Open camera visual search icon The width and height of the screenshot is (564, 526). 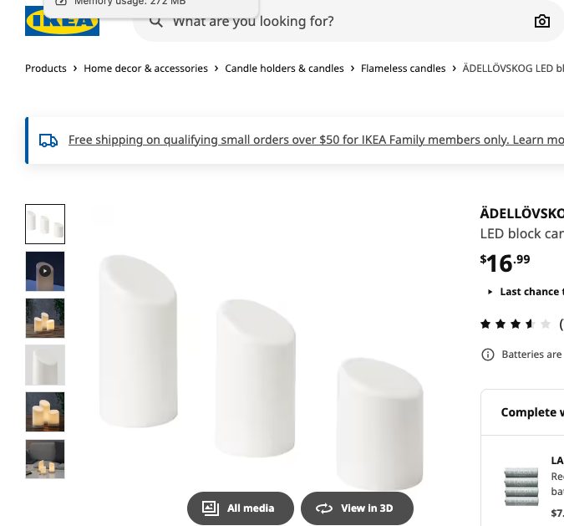[541, 21]
